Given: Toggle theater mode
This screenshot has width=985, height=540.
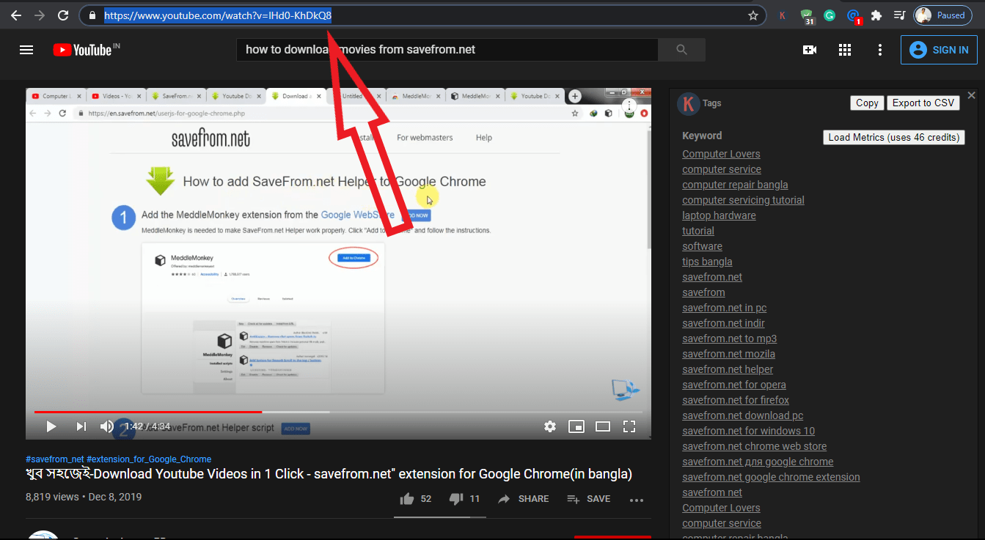Looking at the screenshot, I should click(603, 426).
